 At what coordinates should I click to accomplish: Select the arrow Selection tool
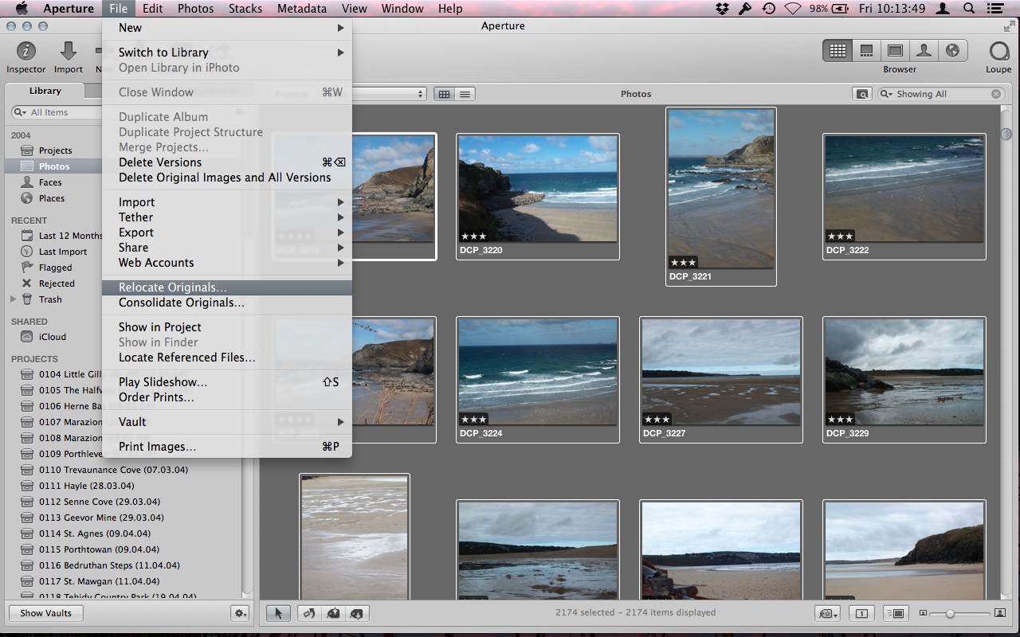279,613
